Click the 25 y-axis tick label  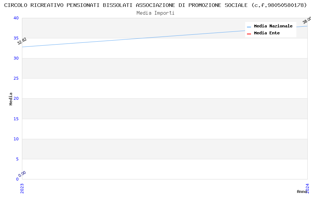16,79
